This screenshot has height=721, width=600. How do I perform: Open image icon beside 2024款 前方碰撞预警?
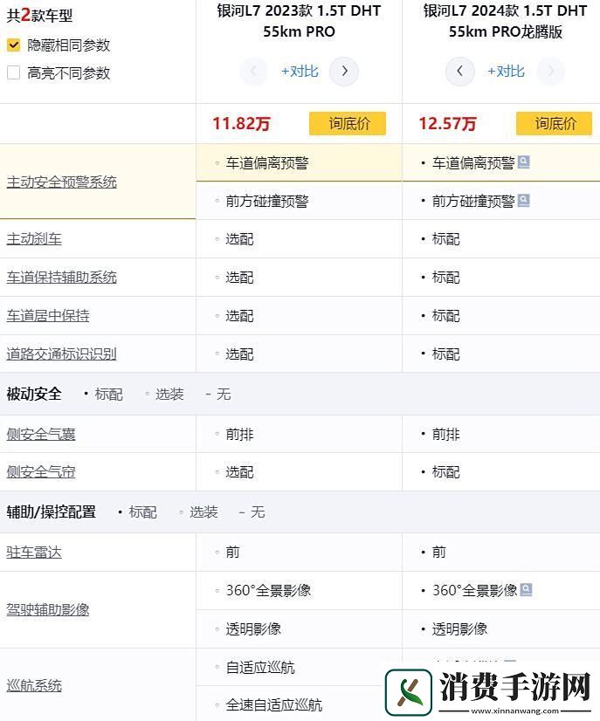coord(524,201)
